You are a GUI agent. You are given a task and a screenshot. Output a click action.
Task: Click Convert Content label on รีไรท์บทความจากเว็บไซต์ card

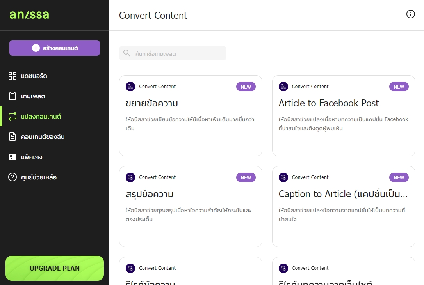tap(310, 268)
